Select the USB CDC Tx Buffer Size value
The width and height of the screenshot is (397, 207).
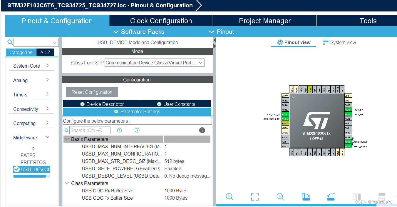pos(176,198)
